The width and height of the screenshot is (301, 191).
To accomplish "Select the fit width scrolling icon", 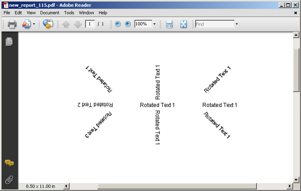I will (169, 24).
